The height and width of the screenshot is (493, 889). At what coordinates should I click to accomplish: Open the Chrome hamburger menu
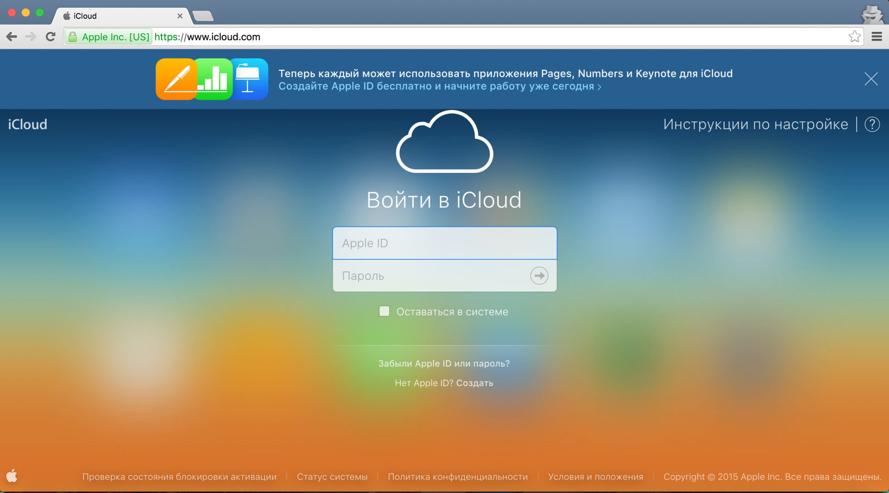(876, 37)
